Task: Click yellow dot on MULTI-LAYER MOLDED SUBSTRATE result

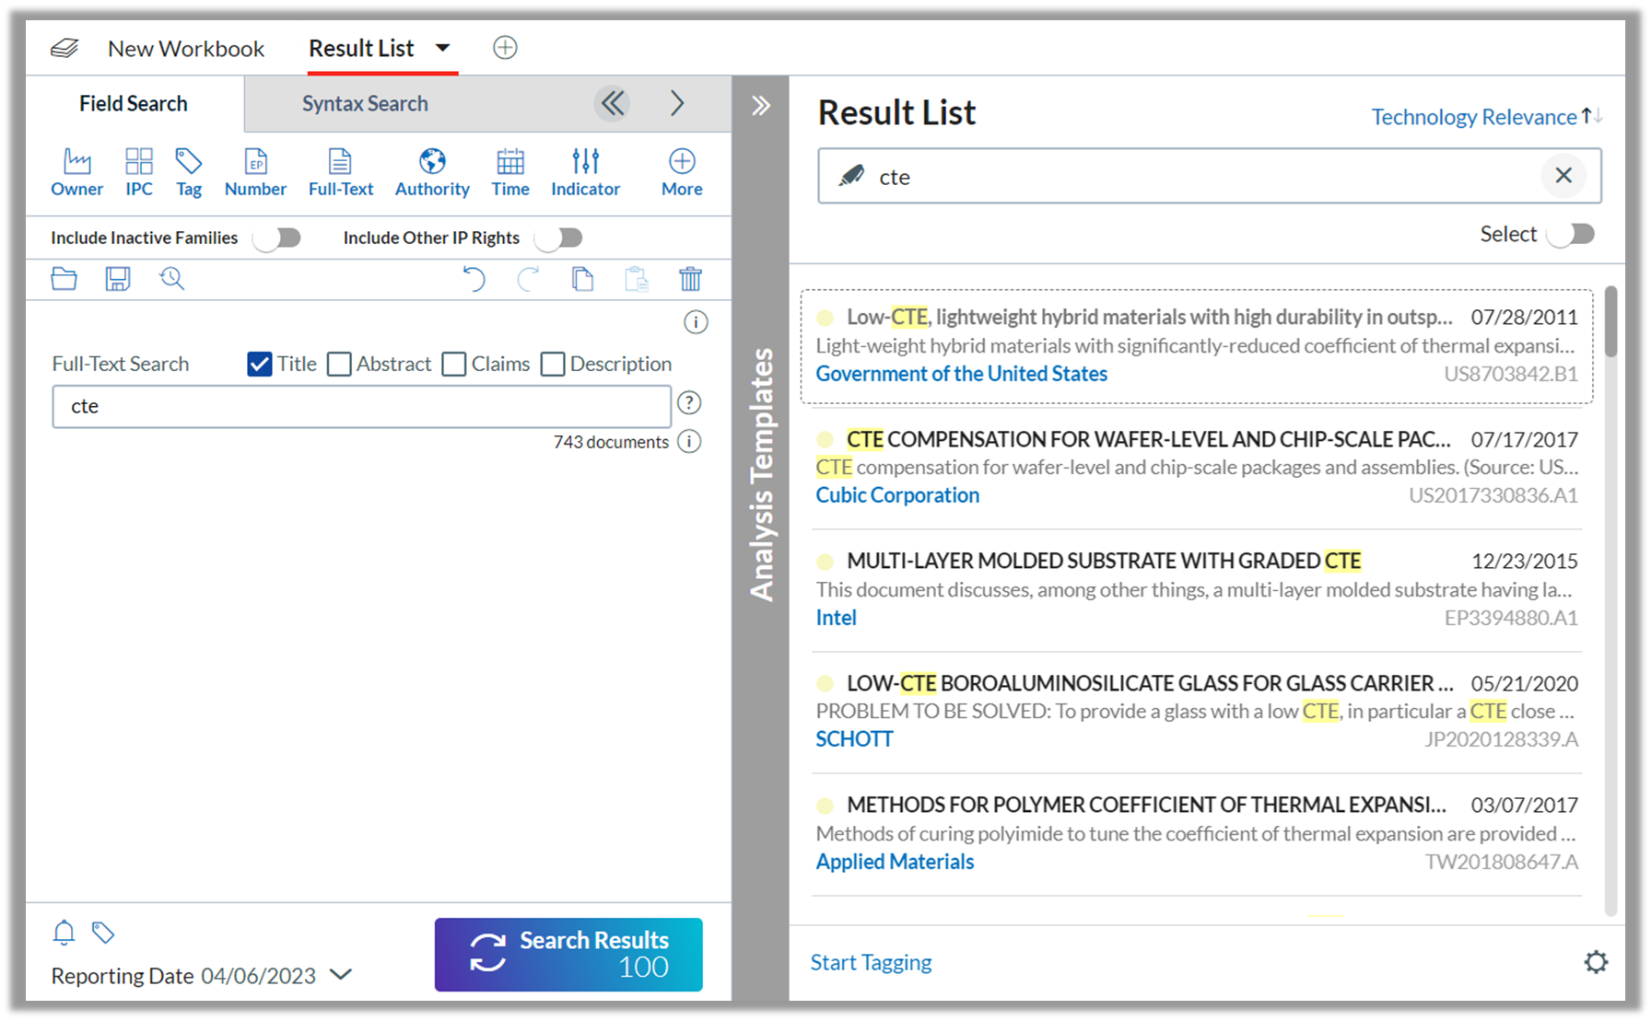Action: coord(825,562)
